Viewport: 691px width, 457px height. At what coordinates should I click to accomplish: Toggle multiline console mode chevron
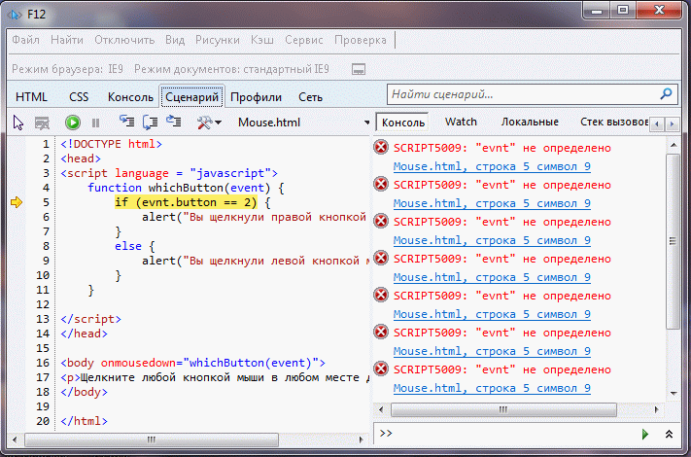(669, 434)
